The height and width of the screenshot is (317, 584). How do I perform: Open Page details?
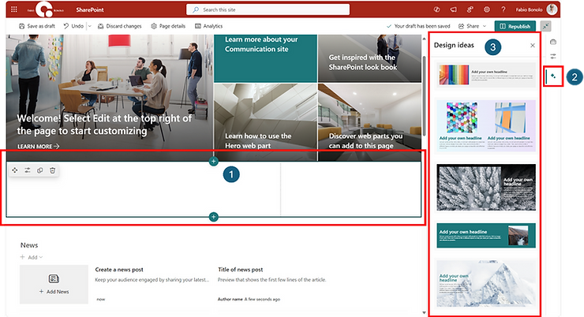point(168,26)
